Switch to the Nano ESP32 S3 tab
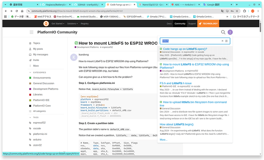The height and width of the screenshot is (160, 264). click(153, 5)
